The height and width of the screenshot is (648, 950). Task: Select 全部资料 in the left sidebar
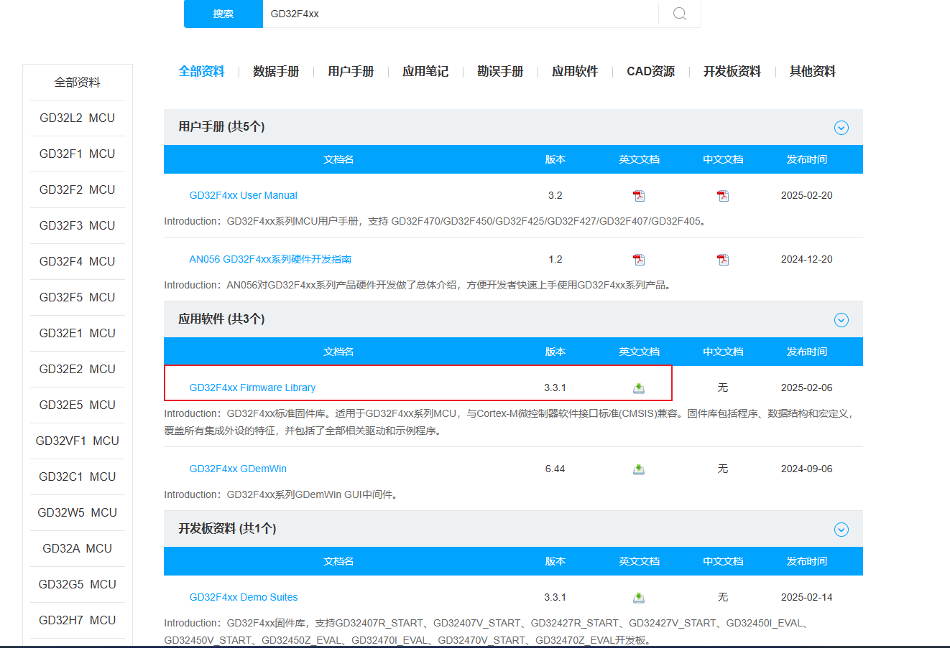(x=78, y=83)
